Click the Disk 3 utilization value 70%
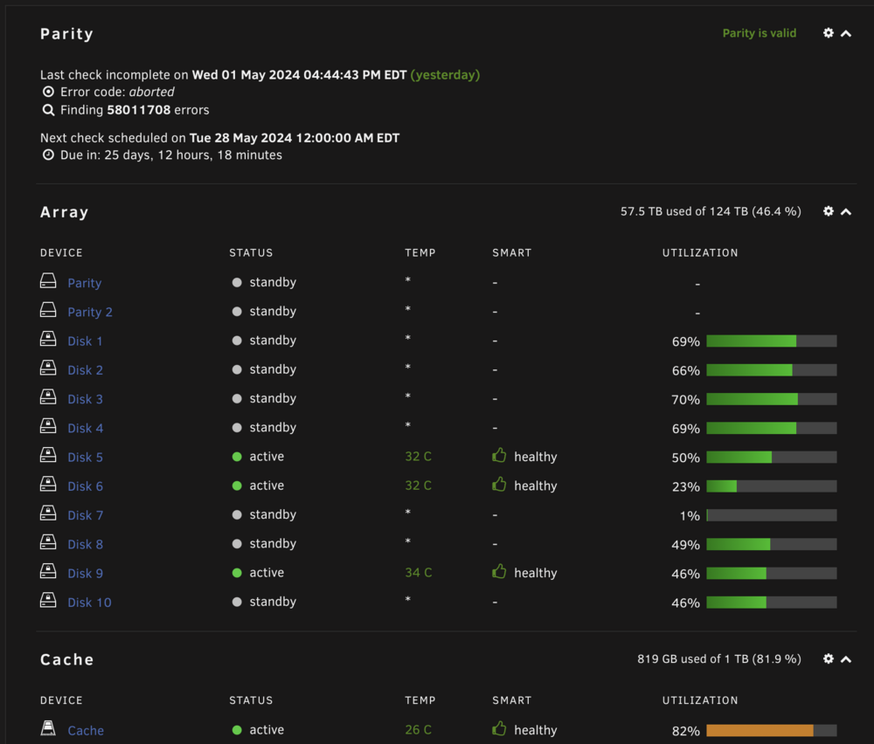The width and height of the screenshot is (874, 744). 685,400
